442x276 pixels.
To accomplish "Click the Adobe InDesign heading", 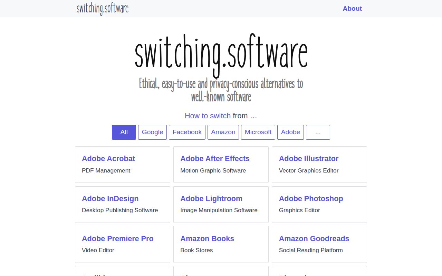I will tap(110, 199).
